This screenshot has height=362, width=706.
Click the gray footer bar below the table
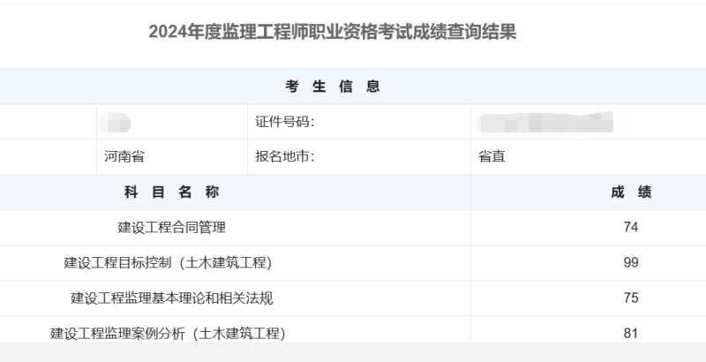coord(353,352)
